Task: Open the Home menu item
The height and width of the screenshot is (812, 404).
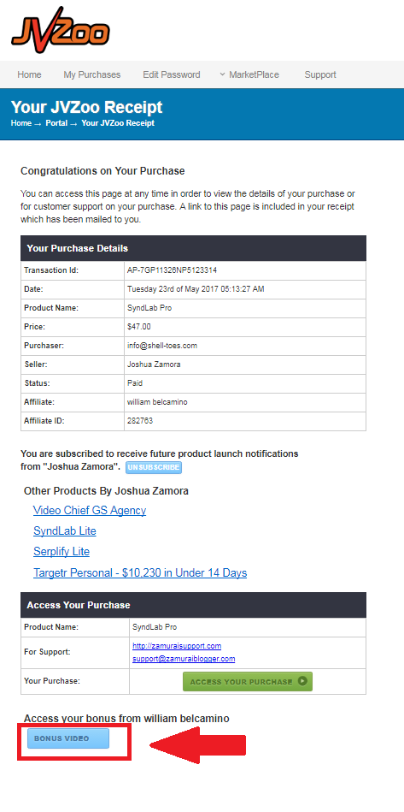Action: point(29,74)
